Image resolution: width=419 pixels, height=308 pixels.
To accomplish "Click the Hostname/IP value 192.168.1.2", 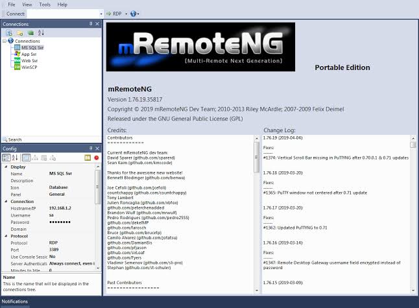I will (x=60, y=208).
